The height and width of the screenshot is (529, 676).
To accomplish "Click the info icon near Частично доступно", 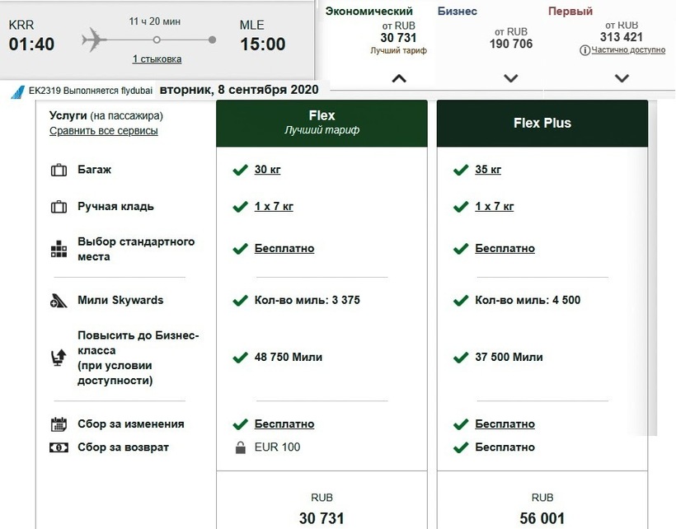I will pyautogui.click(x=584, y=50).
